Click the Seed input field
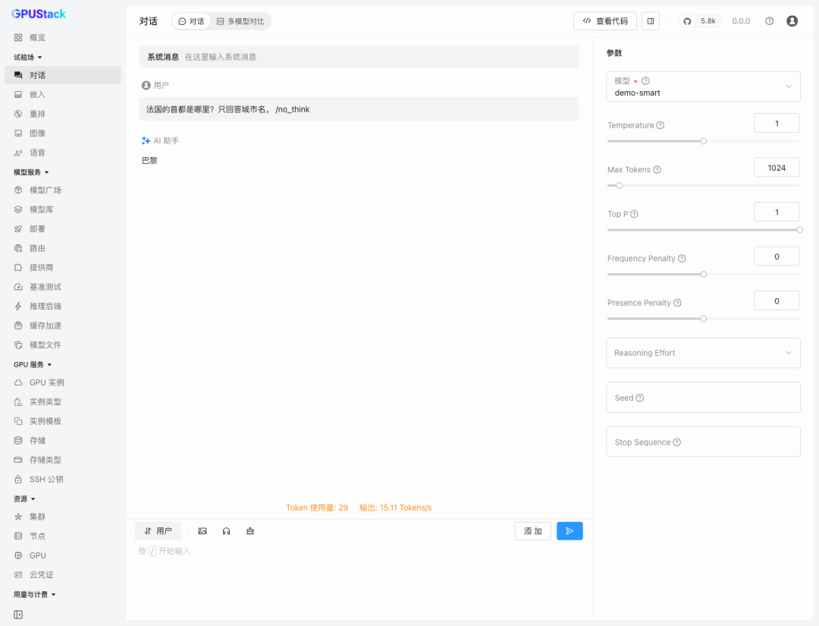The image size is (819, 626). point(703,398)
